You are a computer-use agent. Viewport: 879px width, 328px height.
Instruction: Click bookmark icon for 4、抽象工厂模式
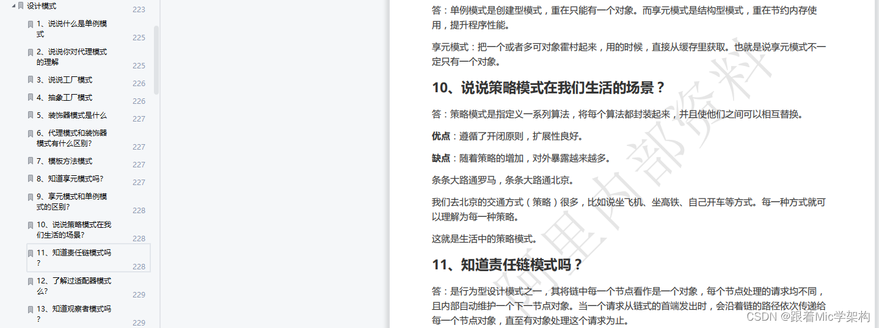pyautogui.click(x=31, y=98)
